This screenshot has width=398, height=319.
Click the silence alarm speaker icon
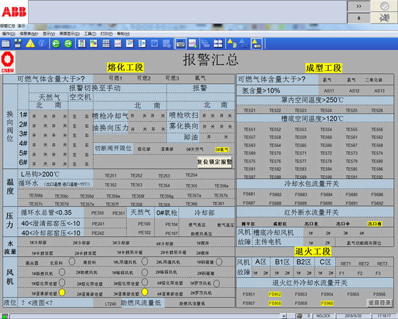(x=385, y=18)
